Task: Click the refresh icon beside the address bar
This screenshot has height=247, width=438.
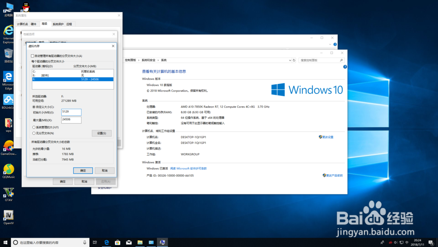Action: 294,60
